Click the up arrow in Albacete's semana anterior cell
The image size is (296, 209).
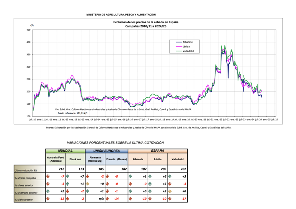point(130,192)
